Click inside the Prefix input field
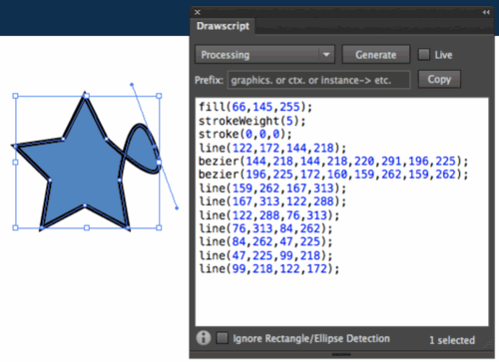This screenshot has height=362, width=499. tap(318, 80)
